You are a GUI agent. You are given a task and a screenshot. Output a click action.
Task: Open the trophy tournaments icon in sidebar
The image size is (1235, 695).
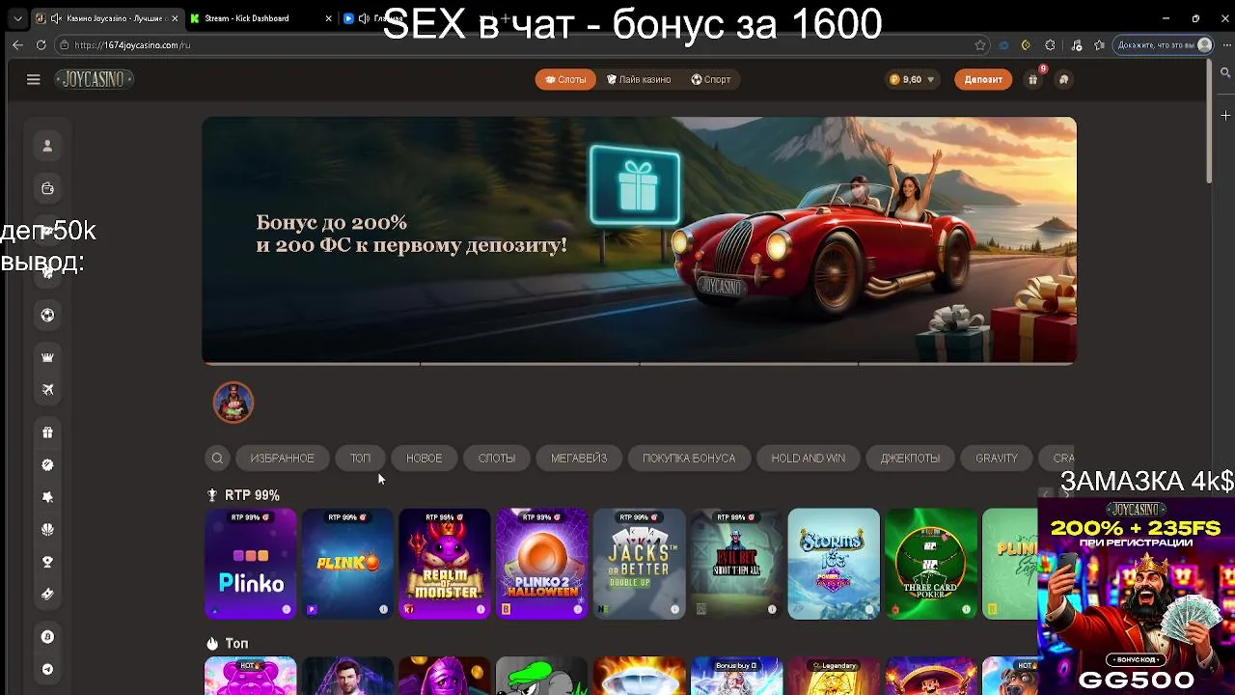47,562
